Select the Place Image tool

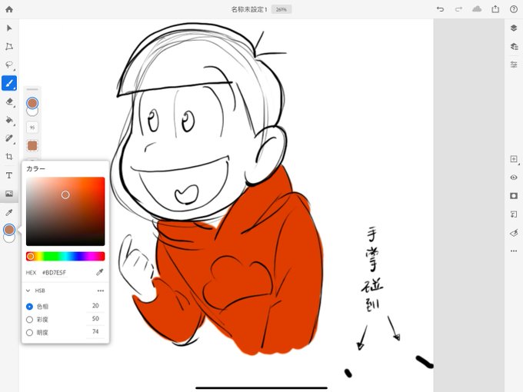tap(9, 194)
